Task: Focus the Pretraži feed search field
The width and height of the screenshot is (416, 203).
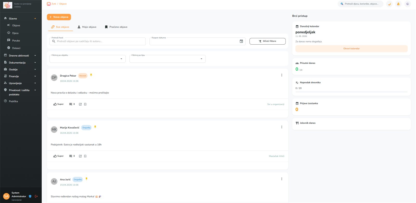Action: (x=97, y=41)
